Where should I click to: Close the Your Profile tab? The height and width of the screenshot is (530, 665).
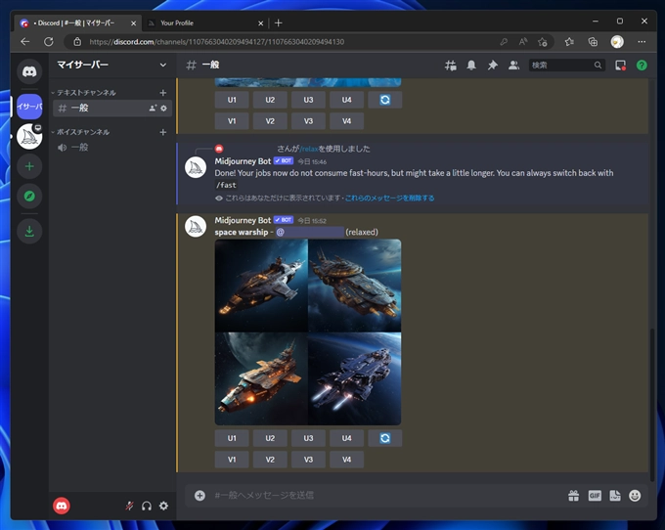coord(260,23)
